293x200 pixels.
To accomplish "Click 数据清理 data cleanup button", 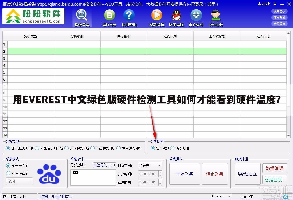I will point(275,168).
